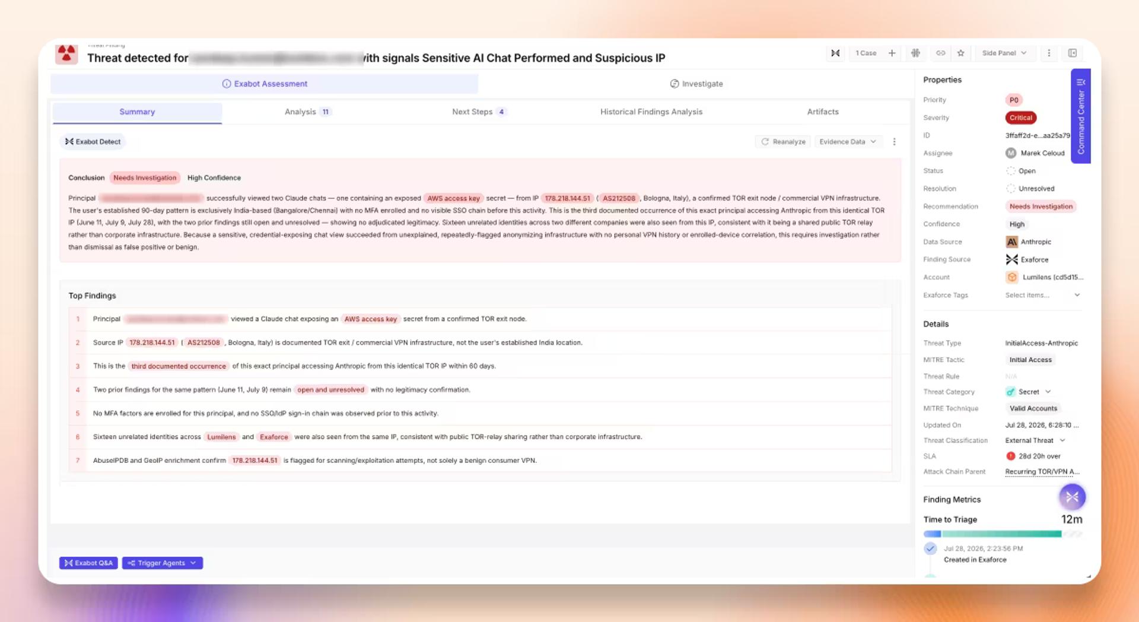Add a case with the plus icon
The height and width of the screenshot is (622, 1139).
coord(892,53)
